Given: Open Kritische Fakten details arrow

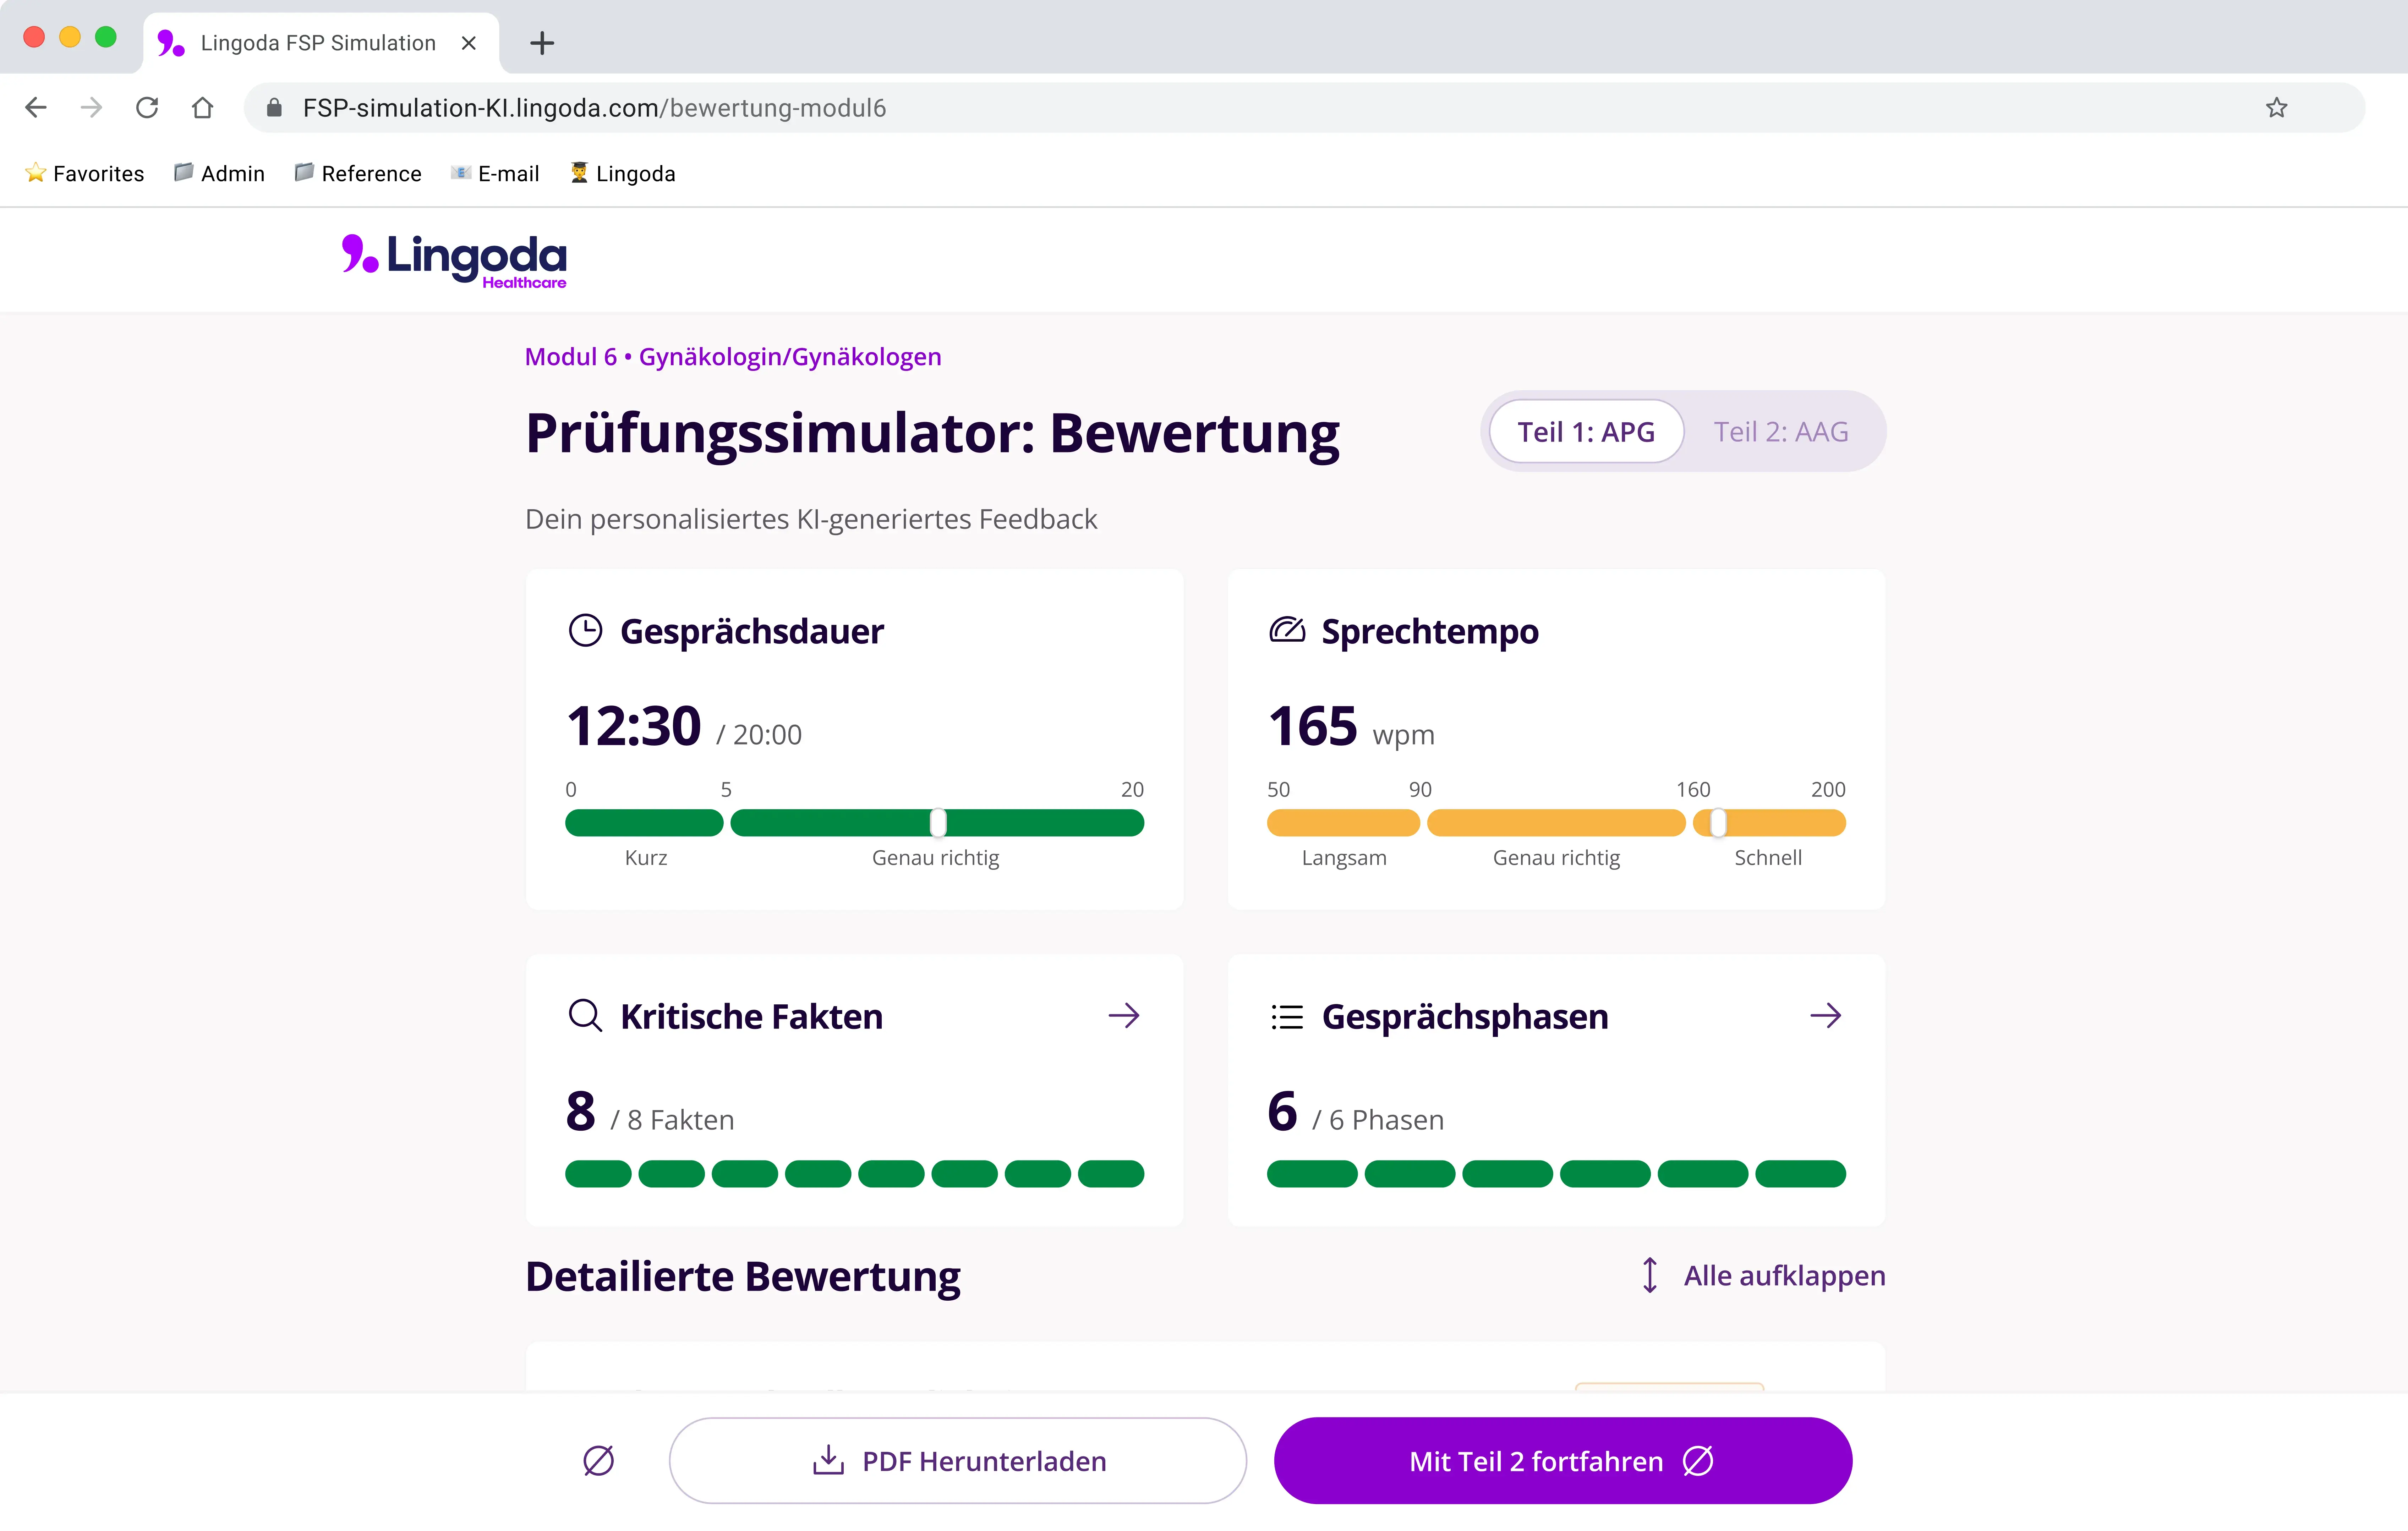Looking at the screenshot, I should point(1124,1016).
